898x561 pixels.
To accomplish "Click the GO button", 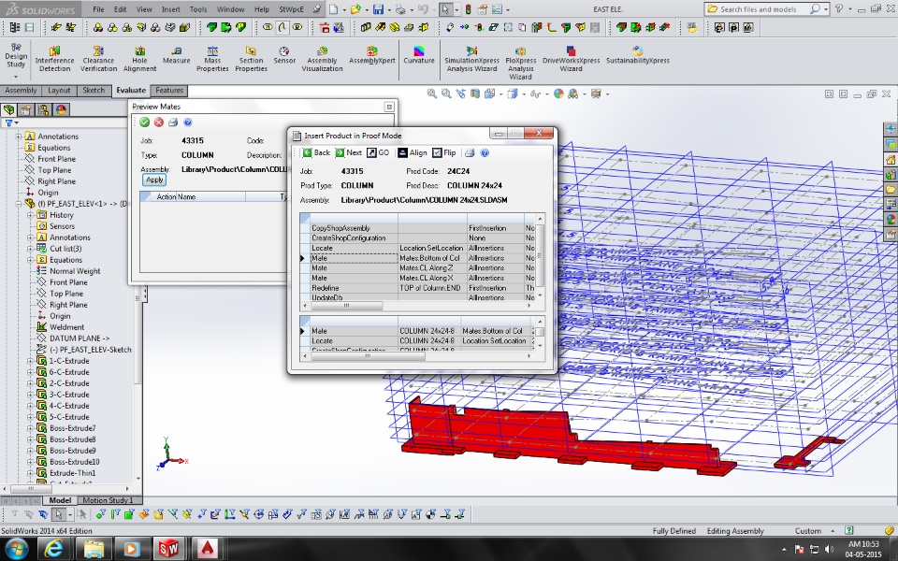I will [x=378, y=152].
